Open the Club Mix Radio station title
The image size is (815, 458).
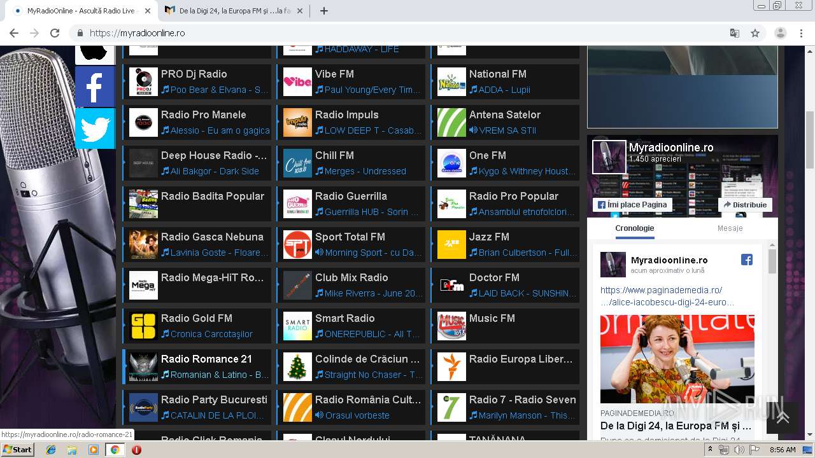[351, 277]
